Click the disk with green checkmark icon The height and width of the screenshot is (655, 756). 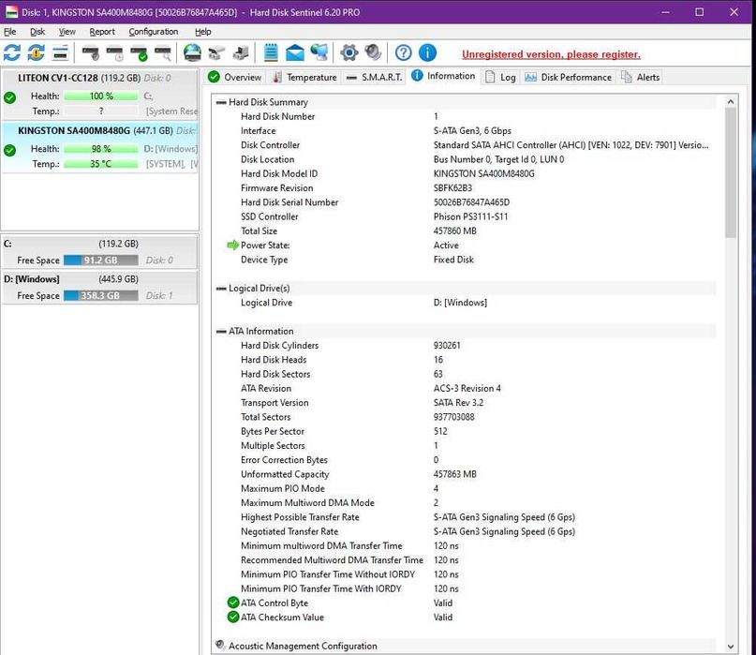click(139, 52)
